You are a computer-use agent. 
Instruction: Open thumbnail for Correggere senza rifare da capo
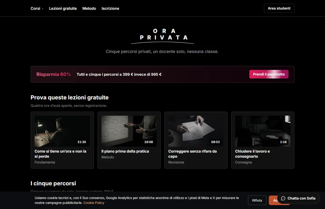196,131
